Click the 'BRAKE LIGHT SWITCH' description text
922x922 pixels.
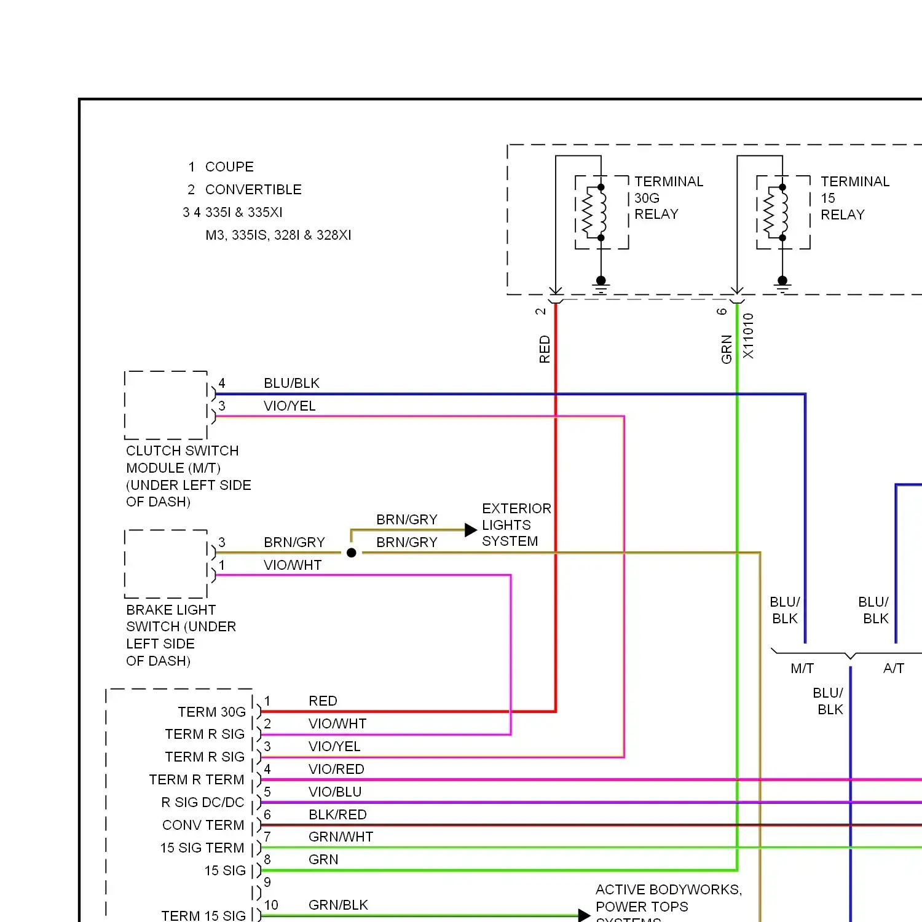181,635
